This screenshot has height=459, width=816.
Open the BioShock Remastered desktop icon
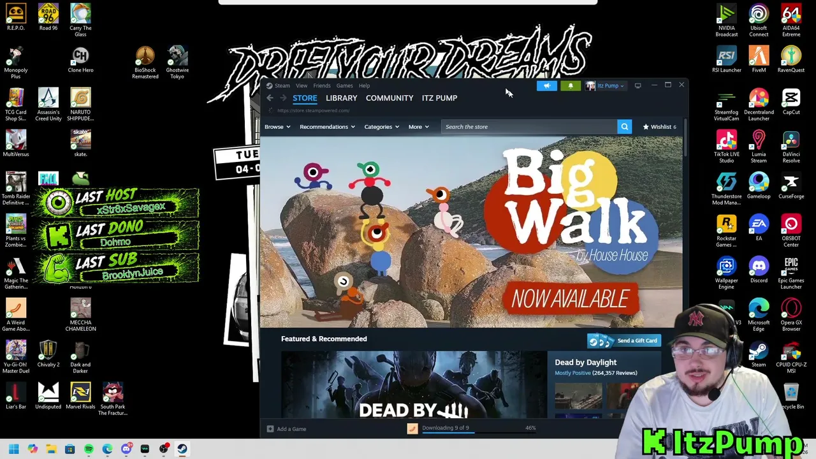(145, 62)
